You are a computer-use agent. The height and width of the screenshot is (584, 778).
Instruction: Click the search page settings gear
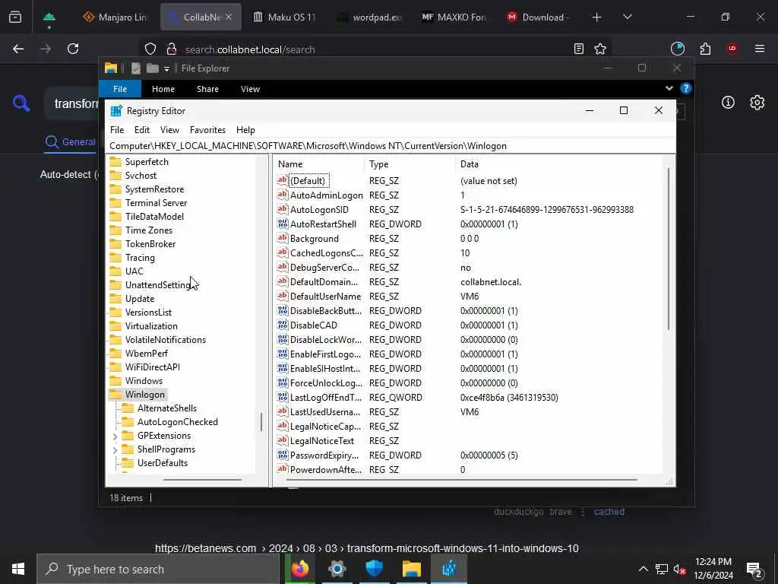click(757, 103)
